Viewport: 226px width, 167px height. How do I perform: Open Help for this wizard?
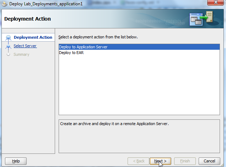pyautogui.click(x=16, y=161)
